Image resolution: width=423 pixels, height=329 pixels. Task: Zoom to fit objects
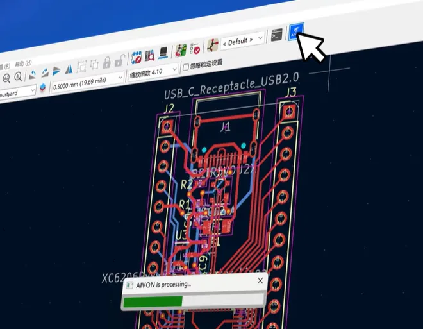(6, 78)
